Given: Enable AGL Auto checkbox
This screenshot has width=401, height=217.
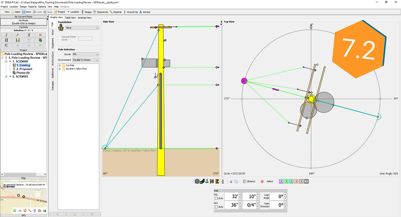Looking at the screenshot, I should click(x=216, y=198).
